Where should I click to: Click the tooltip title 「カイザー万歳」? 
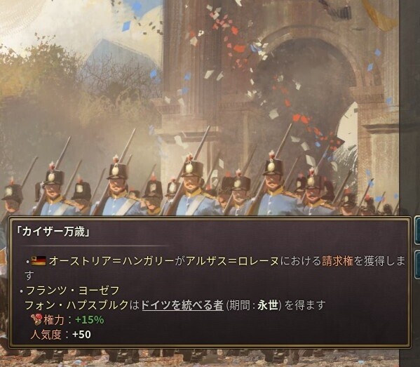[53, 232]
